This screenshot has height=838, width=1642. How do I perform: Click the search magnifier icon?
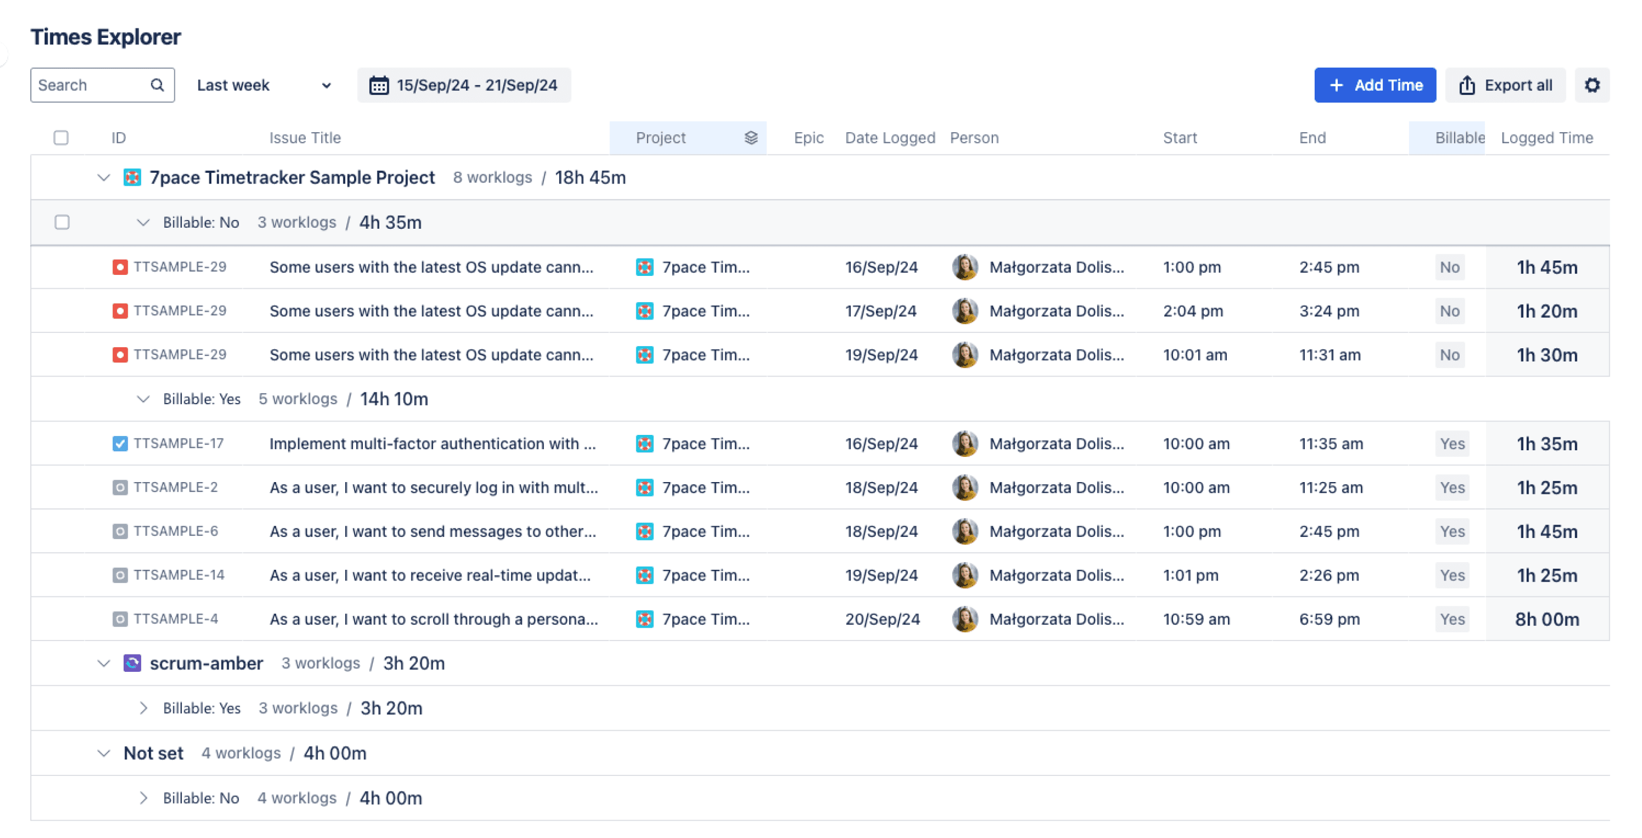point(157,85)
